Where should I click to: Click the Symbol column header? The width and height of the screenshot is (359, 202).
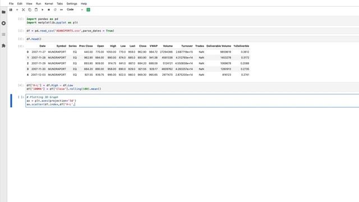pos(61,46)
